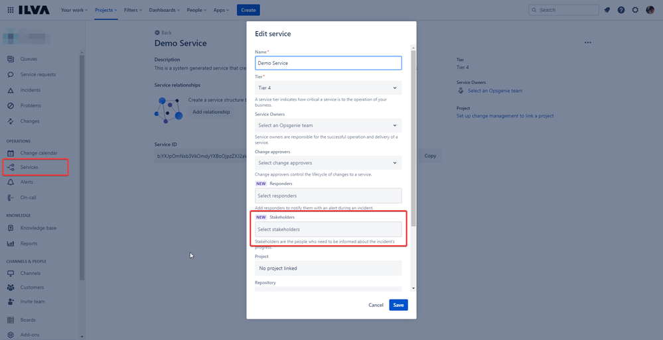
Task: Click the Boards sidebar icon
Action: pyautogui.click(x=11, y=320)
